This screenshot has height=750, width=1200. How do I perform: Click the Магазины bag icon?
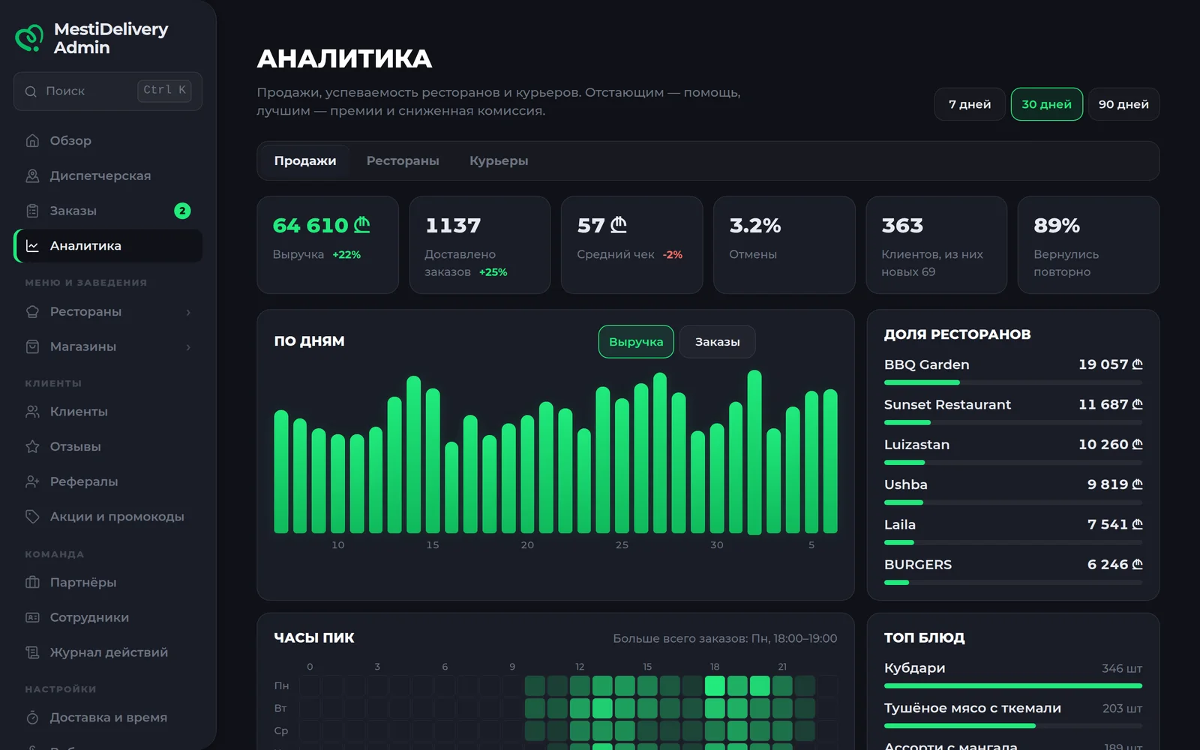click(x=32, y=346)
